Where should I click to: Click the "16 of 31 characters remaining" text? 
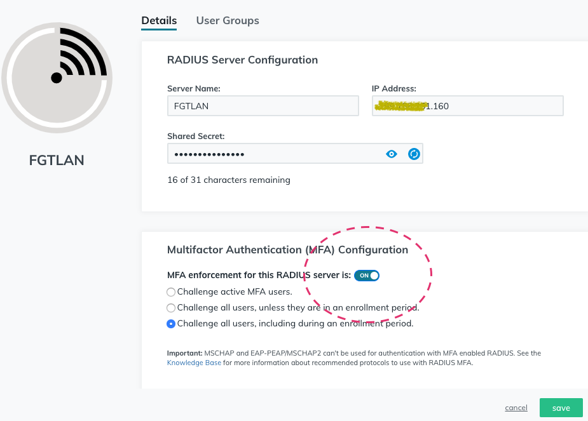point(228,180)
